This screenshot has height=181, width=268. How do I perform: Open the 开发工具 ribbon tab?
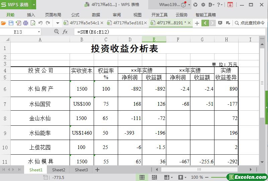(160, 15)
